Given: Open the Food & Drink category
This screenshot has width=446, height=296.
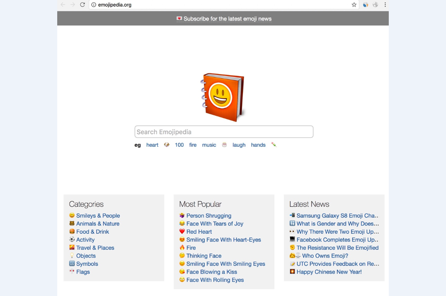Looking at the screenshot, I should (x=93, y=232).
